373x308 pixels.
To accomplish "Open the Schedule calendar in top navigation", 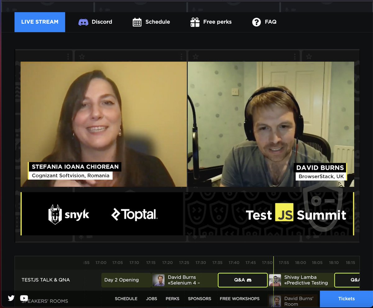I will pyautogui.click(x=151, y=22).
